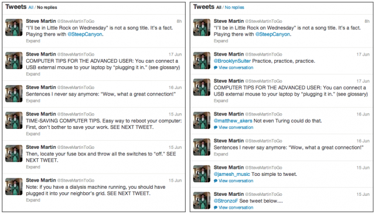Open avatar on left Little Rock tweet
Screen dimensions: 375x214
[14, 28]
